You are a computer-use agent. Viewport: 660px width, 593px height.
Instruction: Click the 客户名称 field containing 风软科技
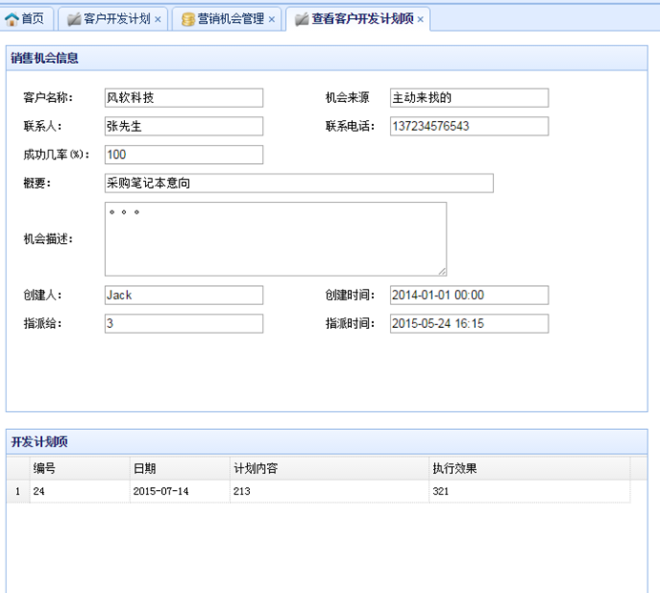184,97
